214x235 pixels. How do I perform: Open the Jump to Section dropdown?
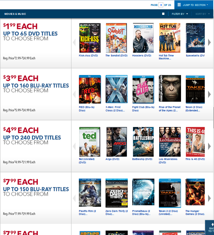click(x=194, y=5)
